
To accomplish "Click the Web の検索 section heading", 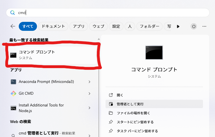I will pos(20,122).
